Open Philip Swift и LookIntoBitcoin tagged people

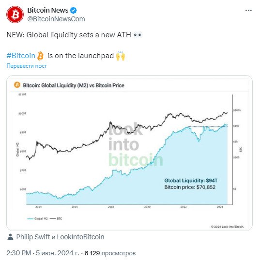(60, 237)
